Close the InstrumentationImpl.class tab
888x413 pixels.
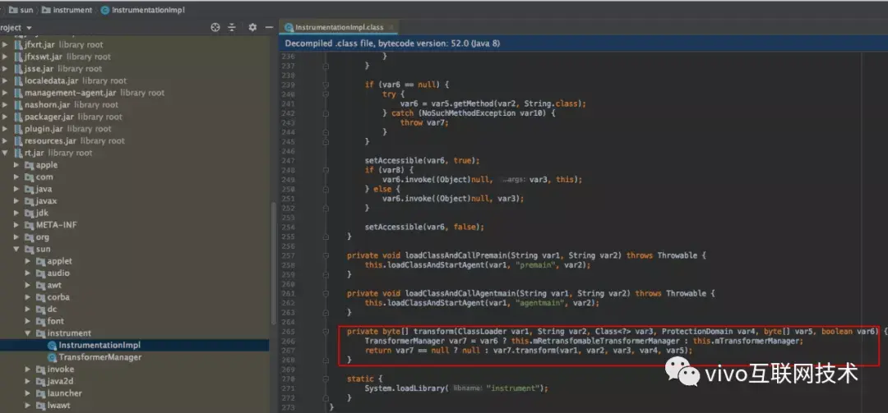pos(391,27)
